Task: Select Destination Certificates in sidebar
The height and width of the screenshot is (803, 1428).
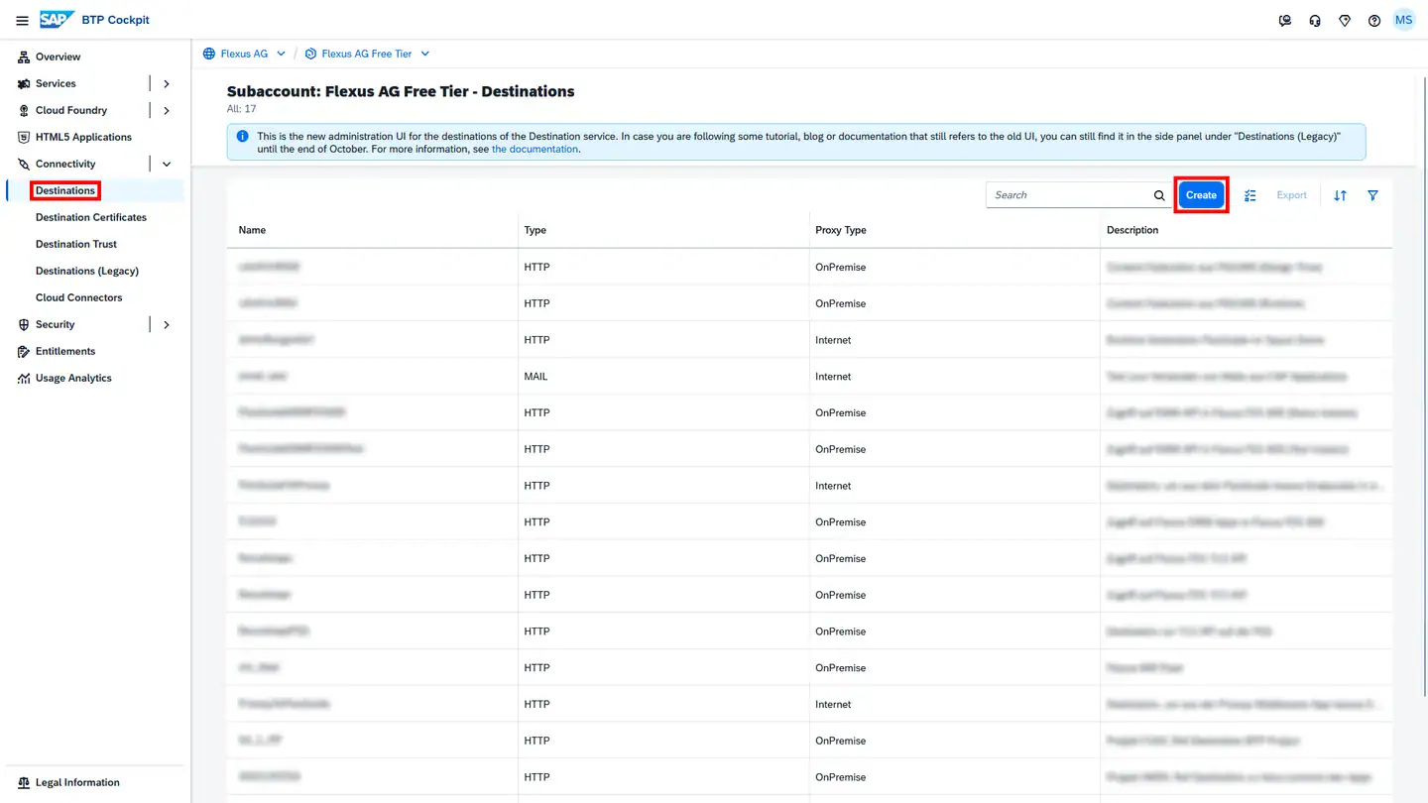Action: [x=91, y=217]
